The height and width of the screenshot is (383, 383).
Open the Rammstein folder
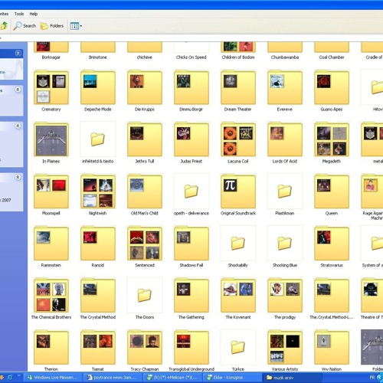click(51, 244)
